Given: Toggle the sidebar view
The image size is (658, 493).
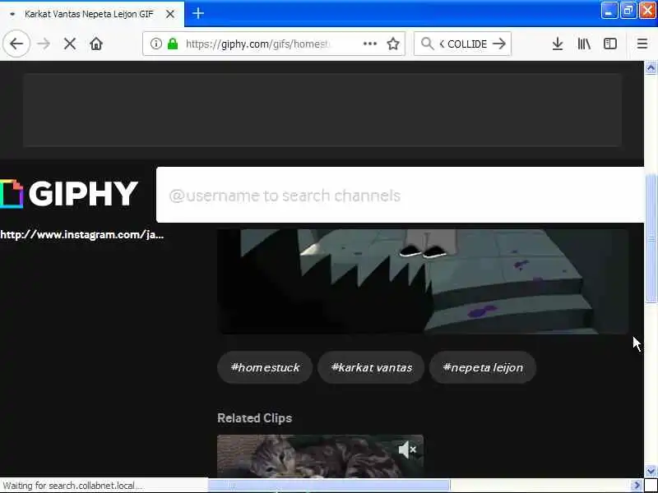Looking at the screenshot, I should click(610, 44).
